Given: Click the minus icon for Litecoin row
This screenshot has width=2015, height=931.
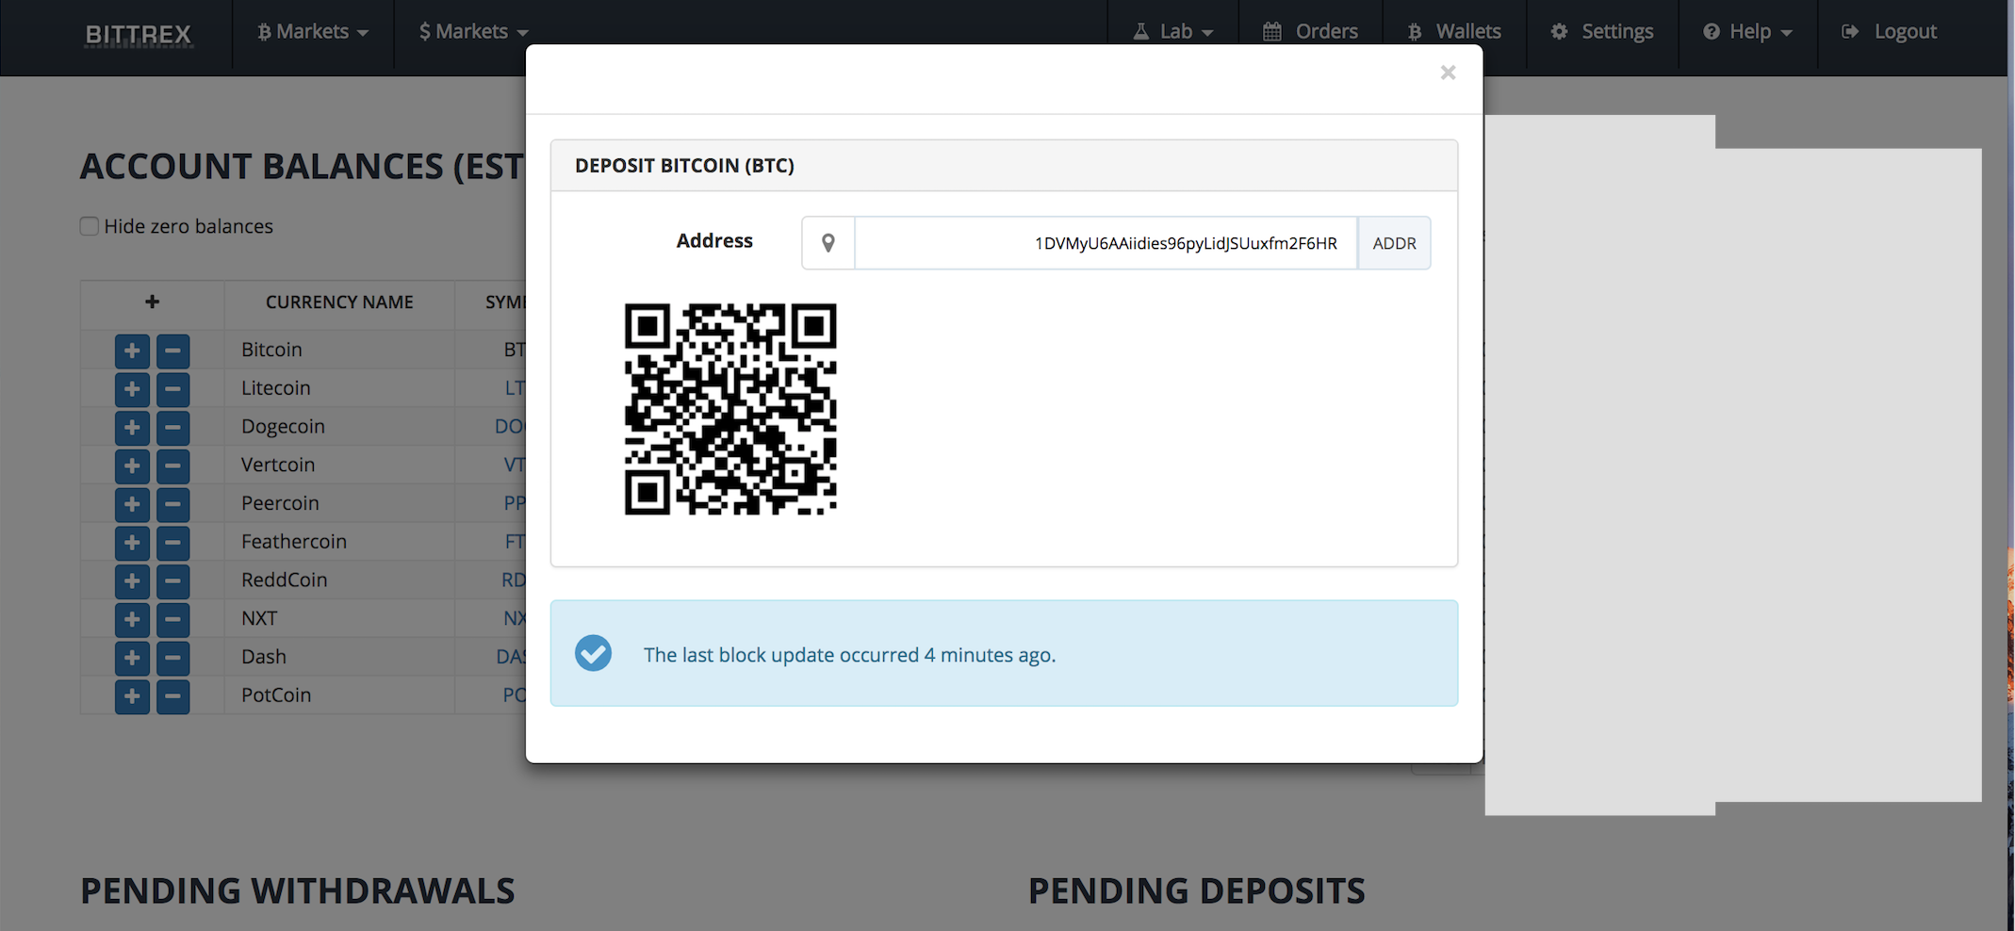Looking at the screenshot, I should pyautogui.click(x=172, y=389).
